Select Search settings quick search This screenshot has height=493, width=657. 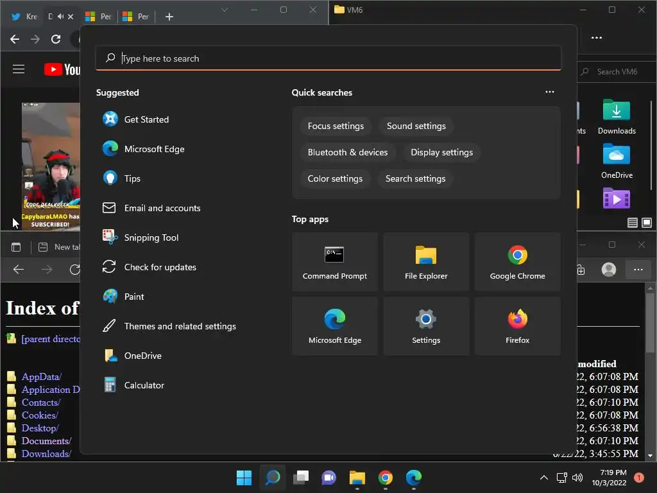pyautogui.click(x=415, y=179)
